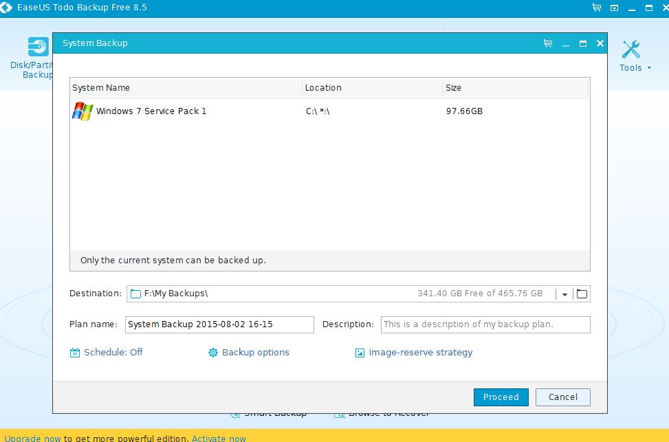Open Schedule: Off settings link
The width and height of the screenshot is (669, 442).
click(x=113, y=353)
